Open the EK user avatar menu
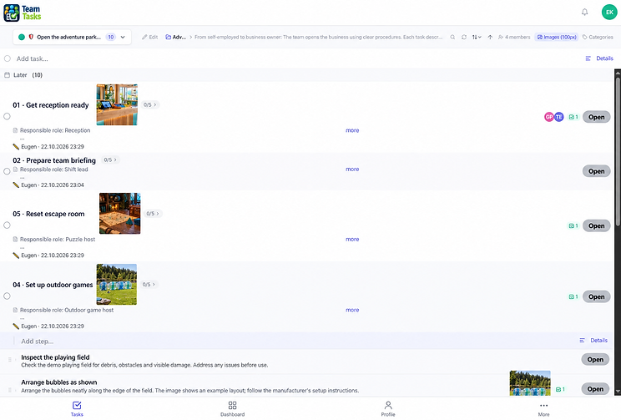The image size is (621, 420). [x=609, y=12]
